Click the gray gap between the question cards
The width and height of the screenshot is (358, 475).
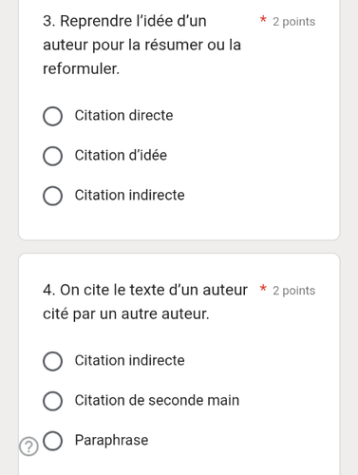179,247
